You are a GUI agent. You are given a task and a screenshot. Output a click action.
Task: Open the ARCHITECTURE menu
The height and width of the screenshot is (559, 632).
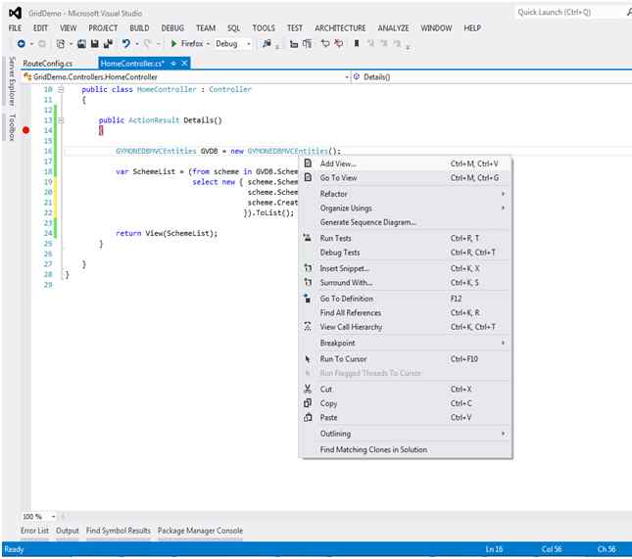point(340,28)
